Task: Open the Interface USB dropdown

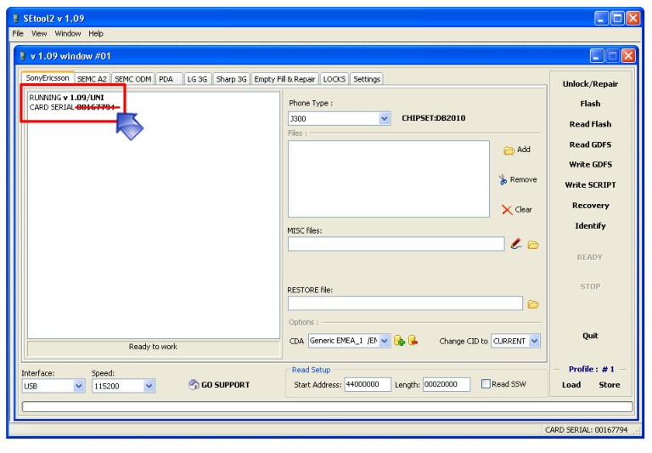Action: (x=79, y=386)
